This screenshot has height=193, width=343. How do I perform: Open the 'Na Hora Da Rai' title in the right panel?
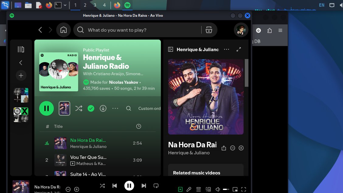(x=192, y=145)
